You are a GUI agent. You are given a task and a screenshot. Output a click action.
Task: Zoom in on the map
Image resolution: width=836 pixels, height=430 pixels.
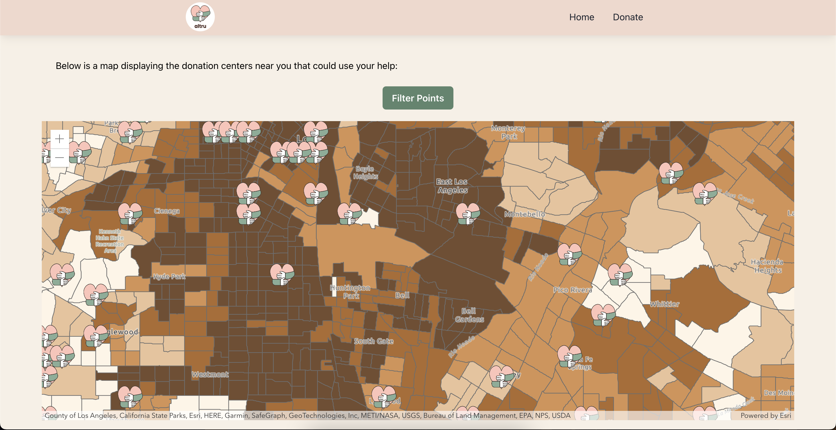pyautogui.click(x=60, y=139)
